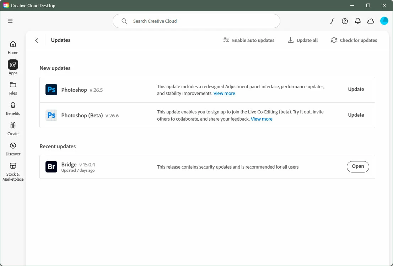393x266 pixels.
Task: Click the Creative Cloud title bar logo
Action: pos(6,5)
